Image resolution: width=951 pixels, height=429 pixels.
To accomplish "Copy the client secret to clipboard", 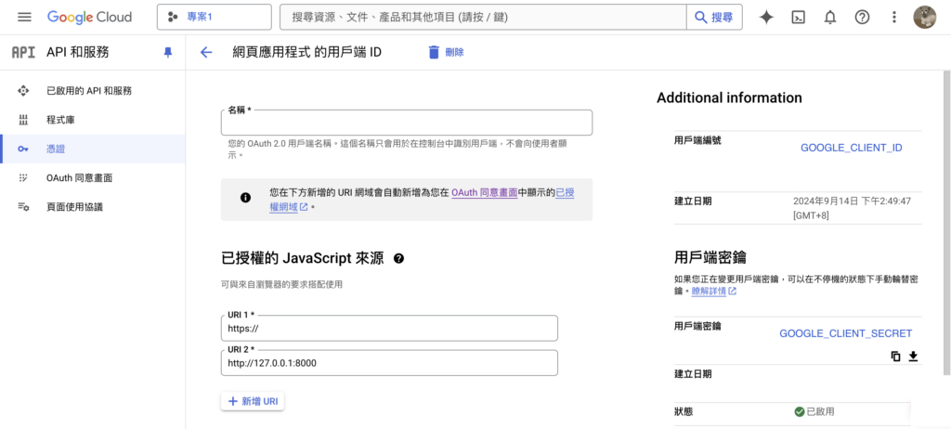I will click(895, 356).
